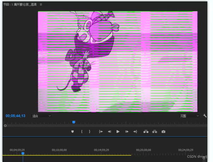
Task: Step back one frame
Action: 110,131
